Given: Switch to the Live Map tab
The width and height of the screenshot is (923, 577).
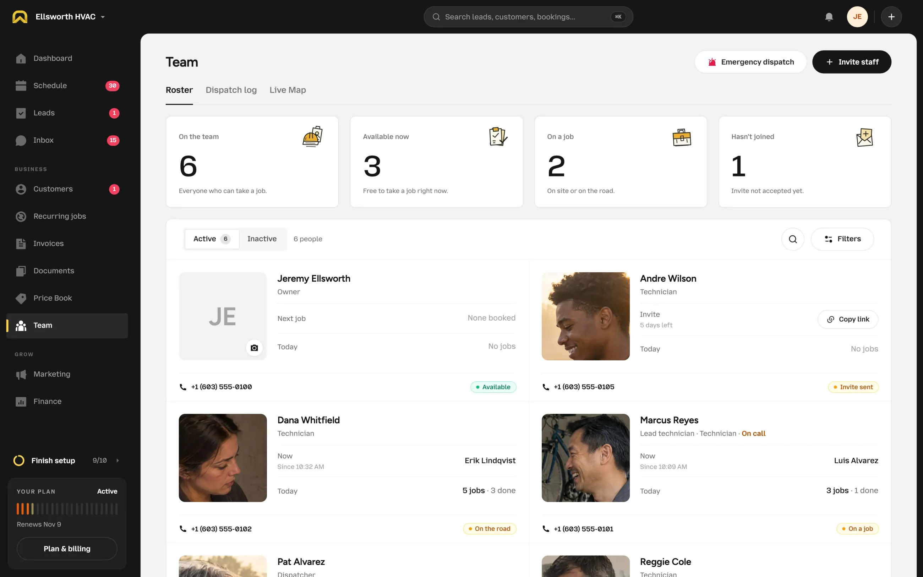Looking at the screenshot, I should 288,90.
